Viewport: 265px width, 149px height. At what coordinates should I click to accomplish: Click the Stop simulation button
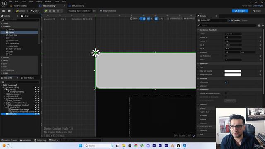[54, 11]
